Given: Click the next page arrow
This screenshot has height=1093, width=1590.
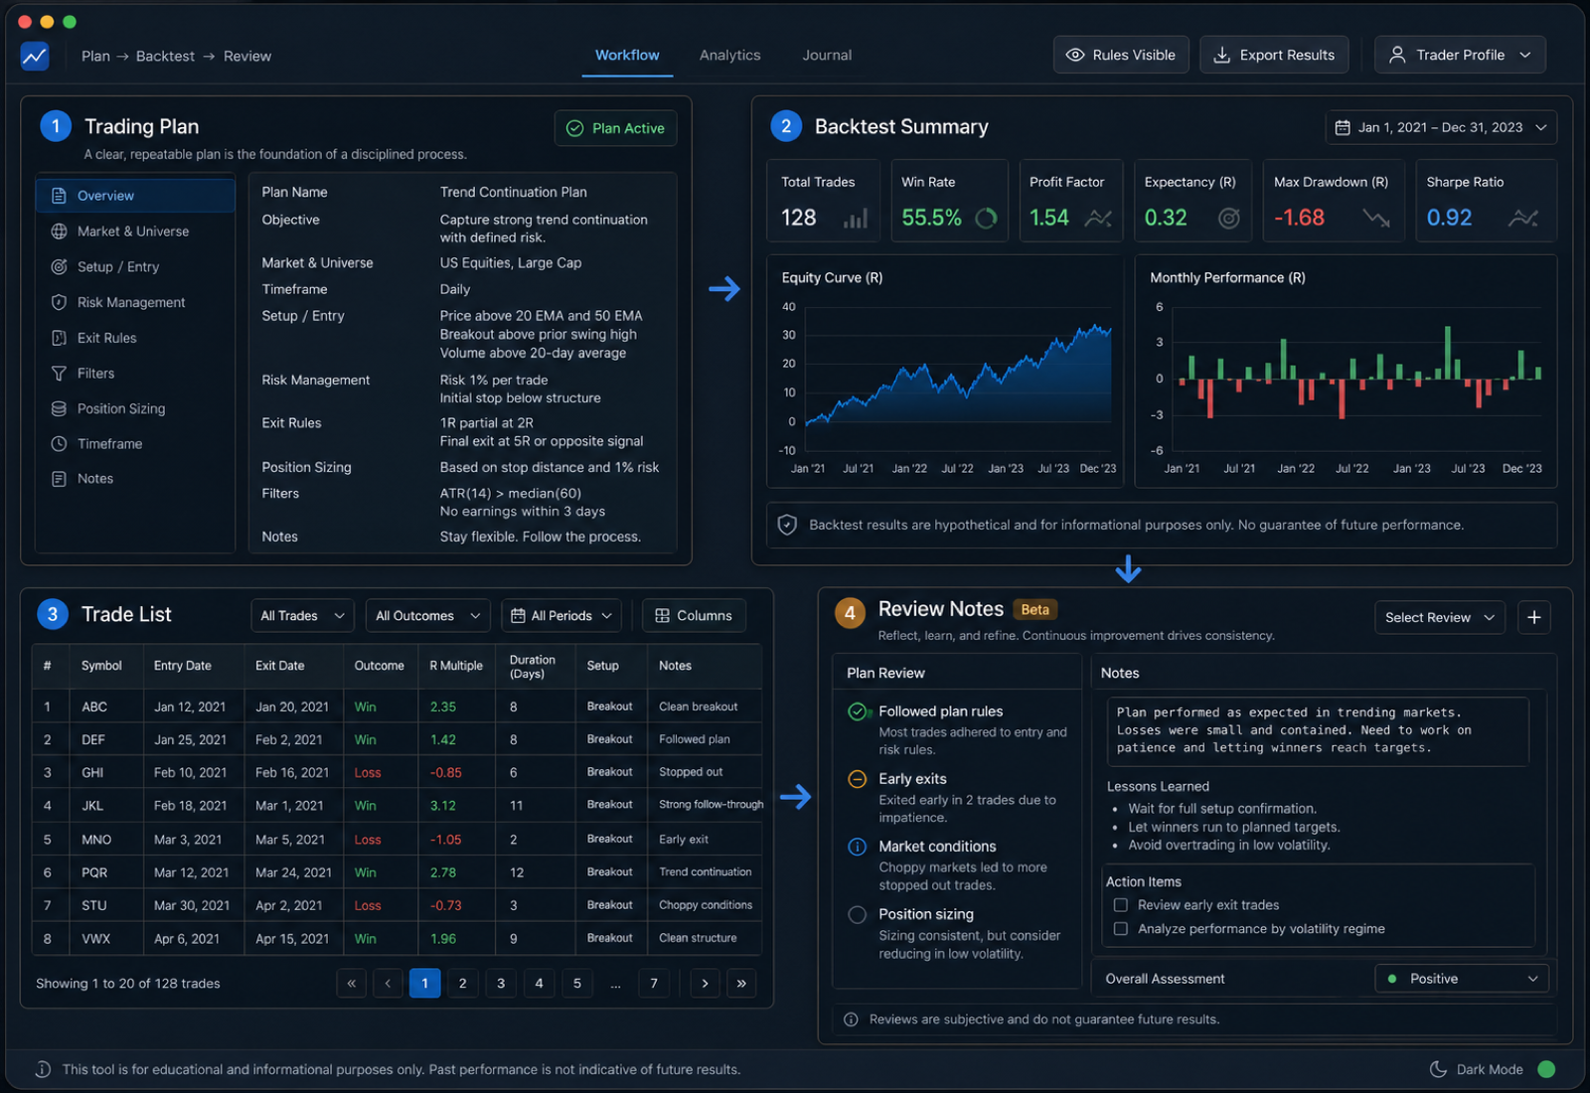Looking at the screenshot, I should click(x=705, y=984).
